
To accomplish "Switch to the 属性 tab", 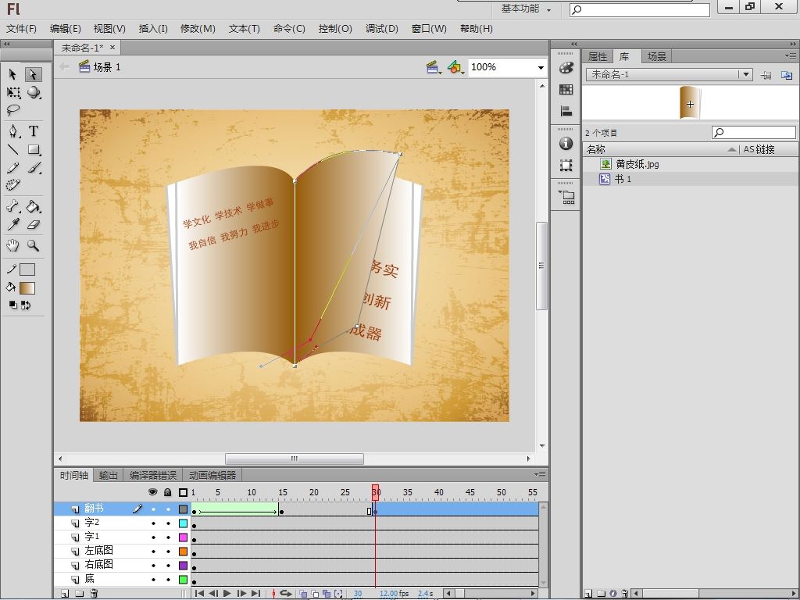I will 598,56.
